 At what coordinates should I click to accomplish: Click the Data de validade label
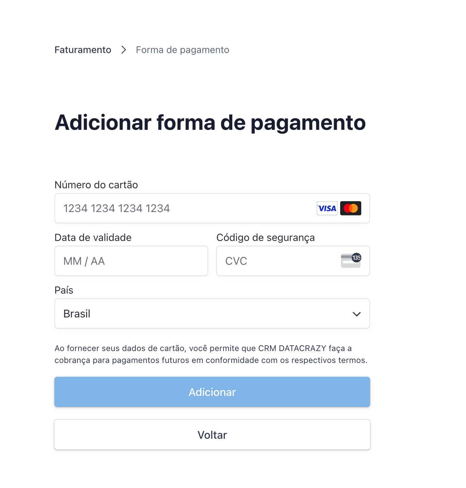93,238
